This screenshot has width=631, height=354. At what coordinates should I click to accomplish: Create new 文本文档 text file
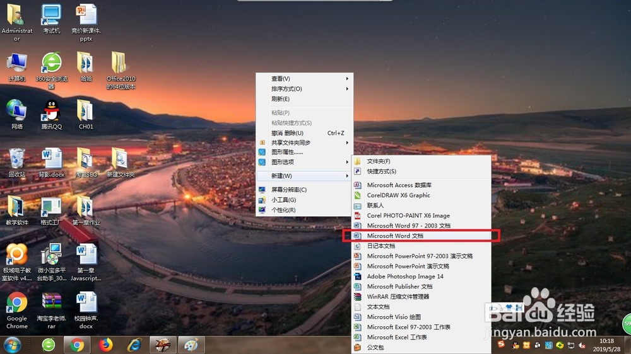click(422, 307)
